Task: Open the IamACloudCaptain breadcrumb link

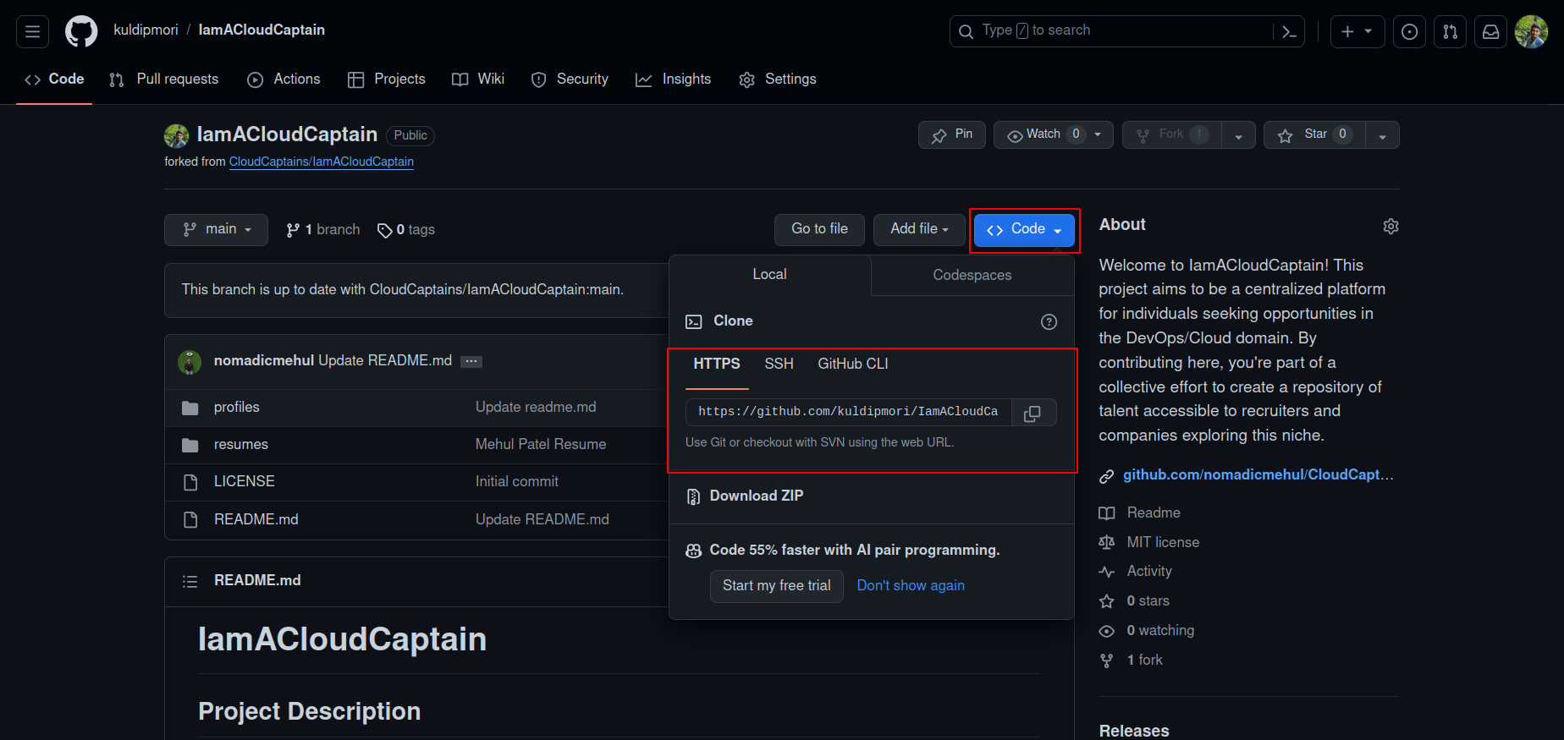Action: tap(262, 30)
